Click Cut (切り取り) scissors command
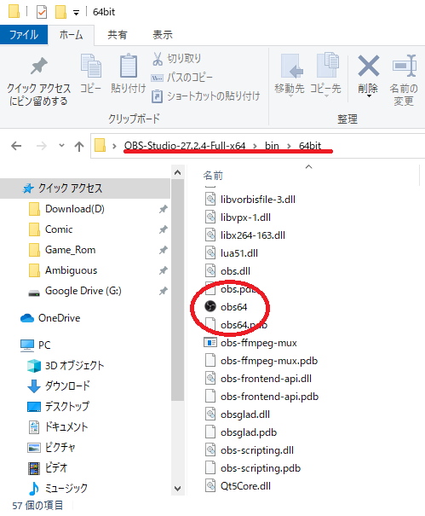 point(177,59)
